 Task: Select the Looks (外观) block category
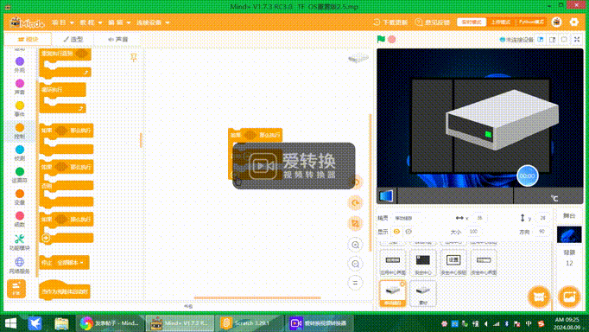click(20, 65)
